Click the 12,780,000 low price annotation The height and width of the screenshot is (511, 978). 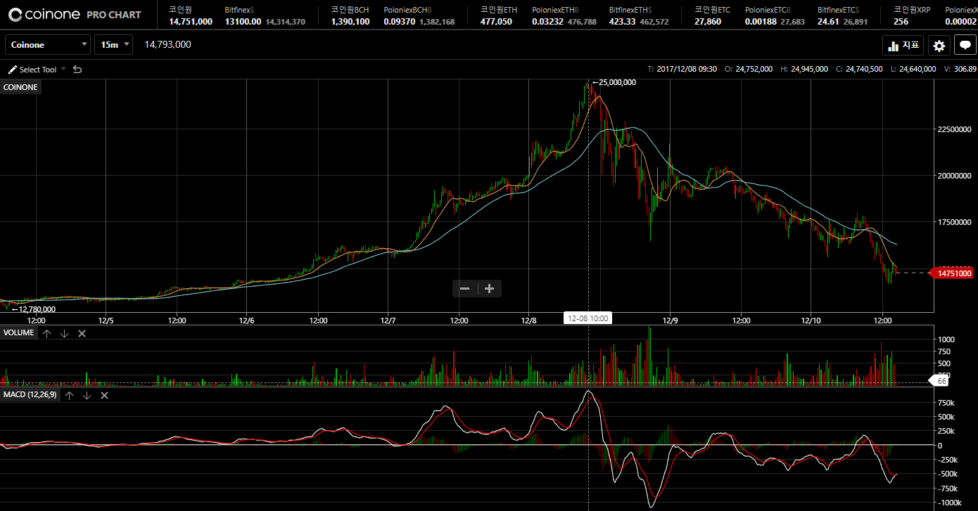point(34,309)
